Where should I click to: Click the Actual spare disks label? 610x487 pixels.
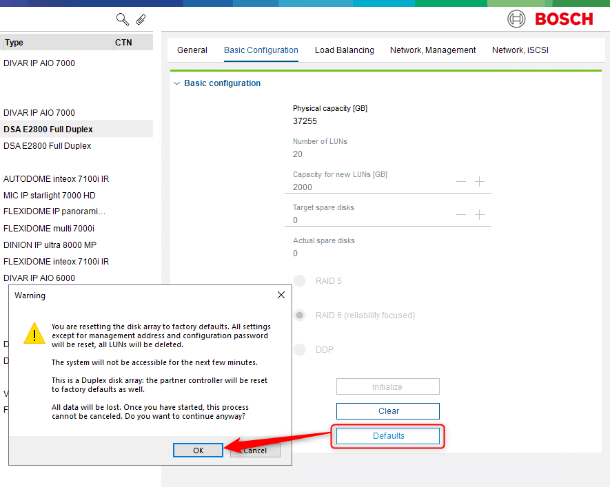point(324,240)
